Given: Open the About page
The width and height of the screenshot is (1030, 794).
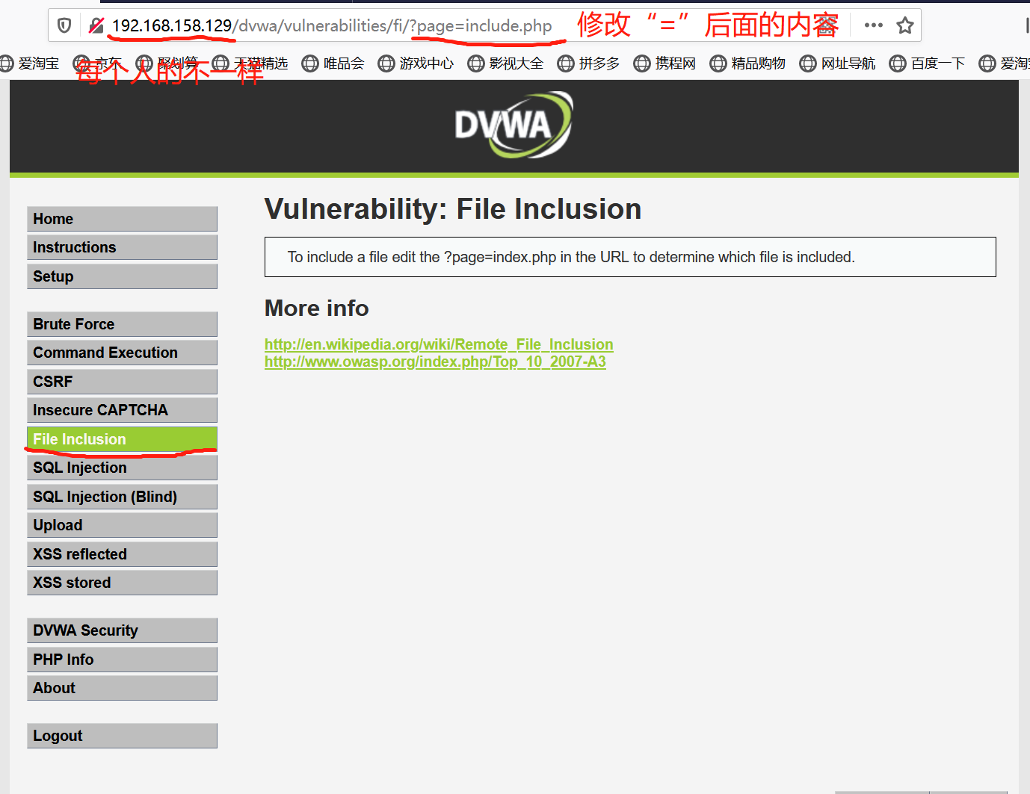Looking at the screenshot, I should [122, 688].
